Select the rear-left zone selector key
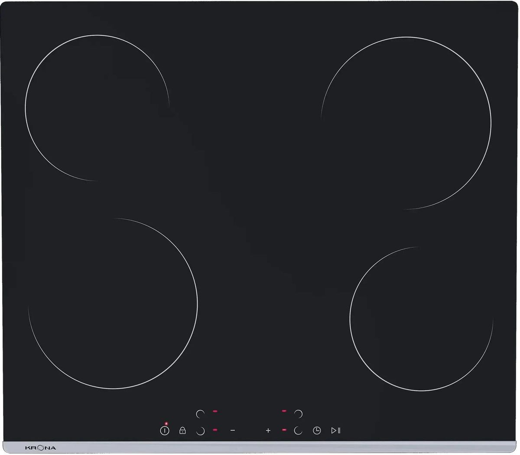The height and width of the screenshot is (455, 520). (x=200, y=414)
